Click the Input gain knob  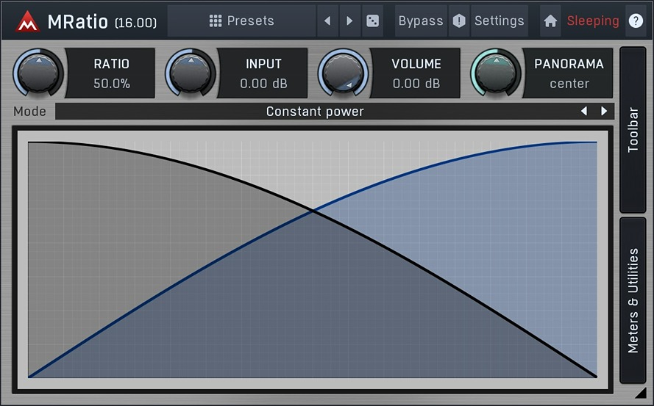191,73
